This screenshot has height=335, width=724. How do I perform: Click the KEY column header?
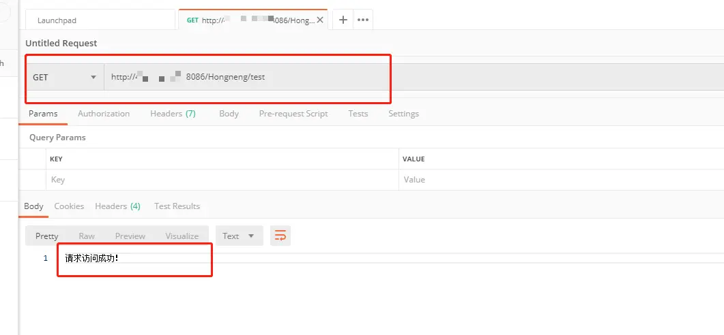click(56, 159)
